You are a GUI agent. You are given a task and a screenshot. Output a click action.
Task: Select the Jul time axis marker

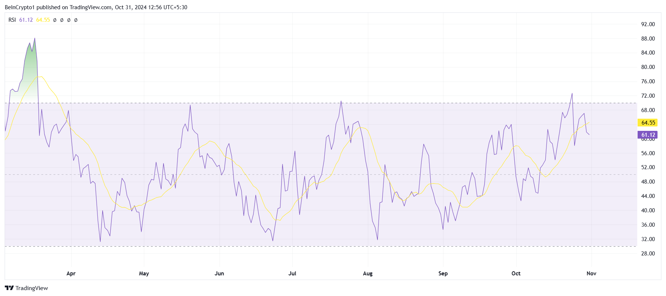point(292,274)
